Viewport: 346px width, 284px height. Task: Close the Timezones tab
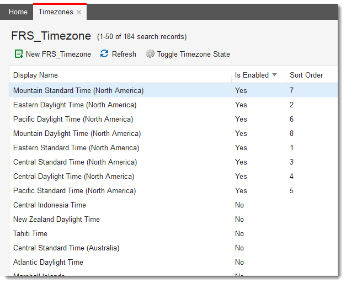pyautogui.click(x=79, y=12)
